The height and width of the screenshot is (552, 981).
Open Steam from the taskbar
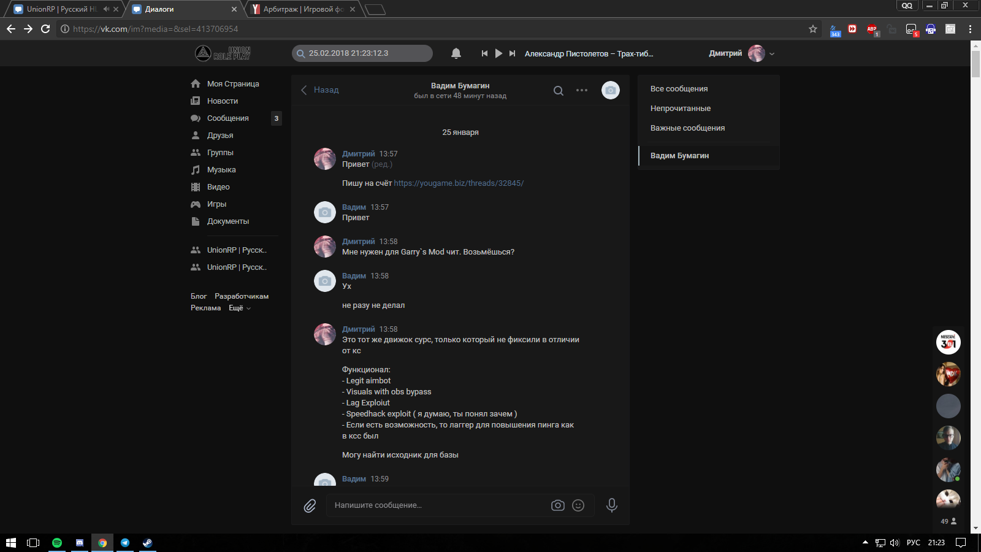pyautogui.click(x=148, y=543)
